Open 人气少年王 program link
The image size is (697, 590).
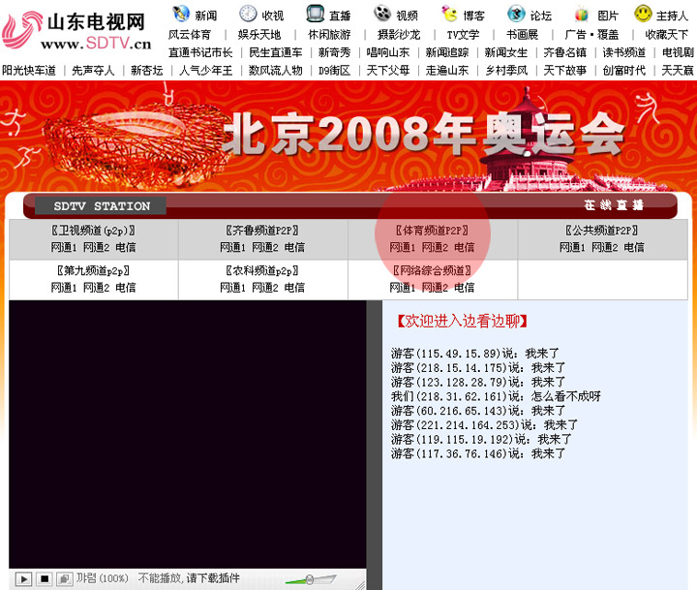(x=206, y=71)
